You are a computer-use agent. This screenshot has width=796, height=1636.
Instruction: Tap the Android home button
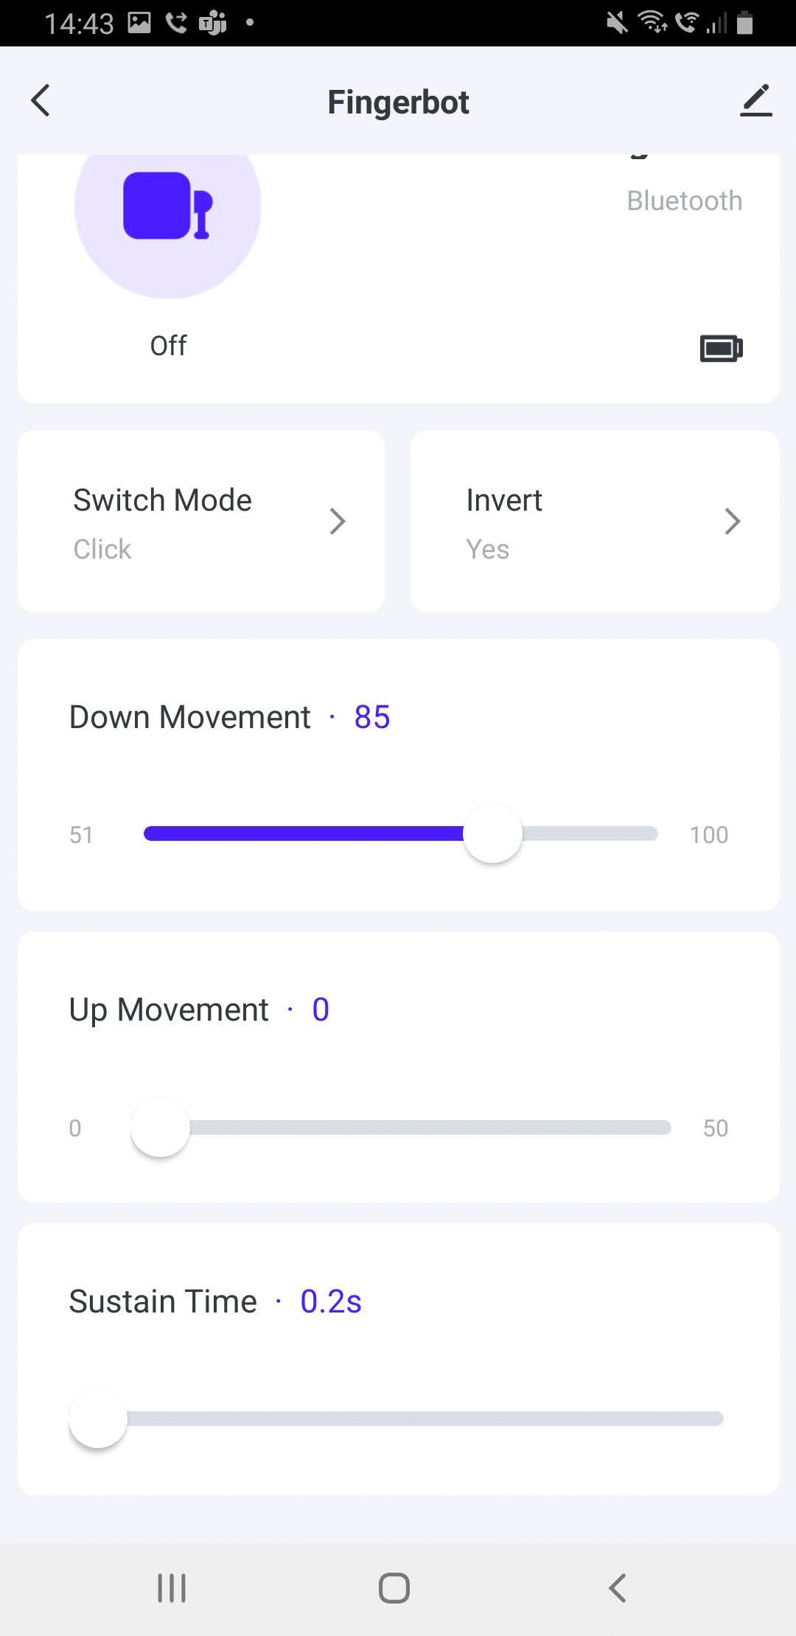pyautogui.click(x=394, y=1588)
